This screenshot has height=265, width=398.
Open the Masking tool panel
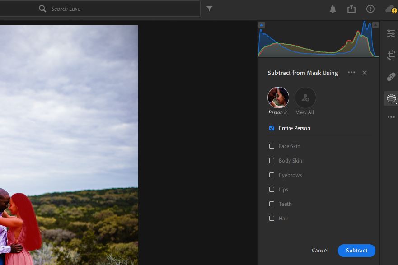[x=391, y=98]
